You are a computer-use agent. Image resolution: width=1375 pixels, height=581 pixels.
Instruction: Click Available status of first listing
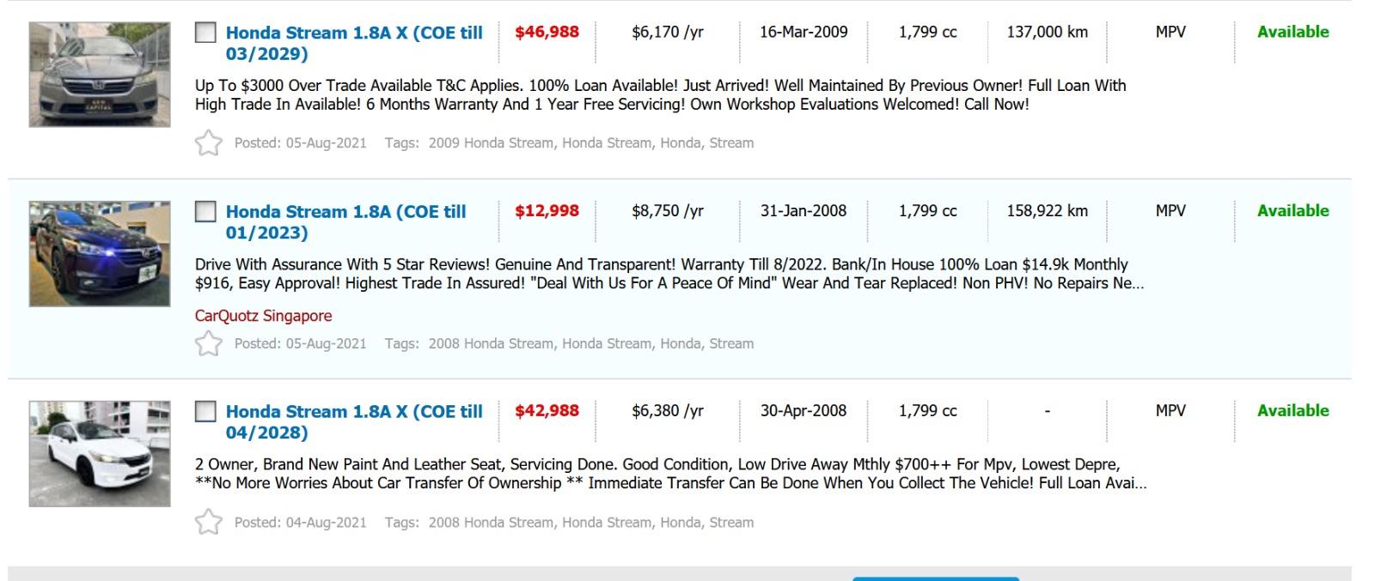click(1292, 33)
